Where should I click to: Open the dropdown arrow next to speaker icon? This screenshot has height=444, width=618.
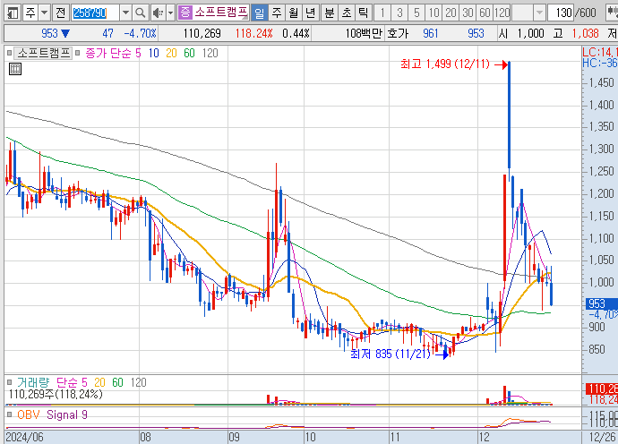[x=171, y=13]
